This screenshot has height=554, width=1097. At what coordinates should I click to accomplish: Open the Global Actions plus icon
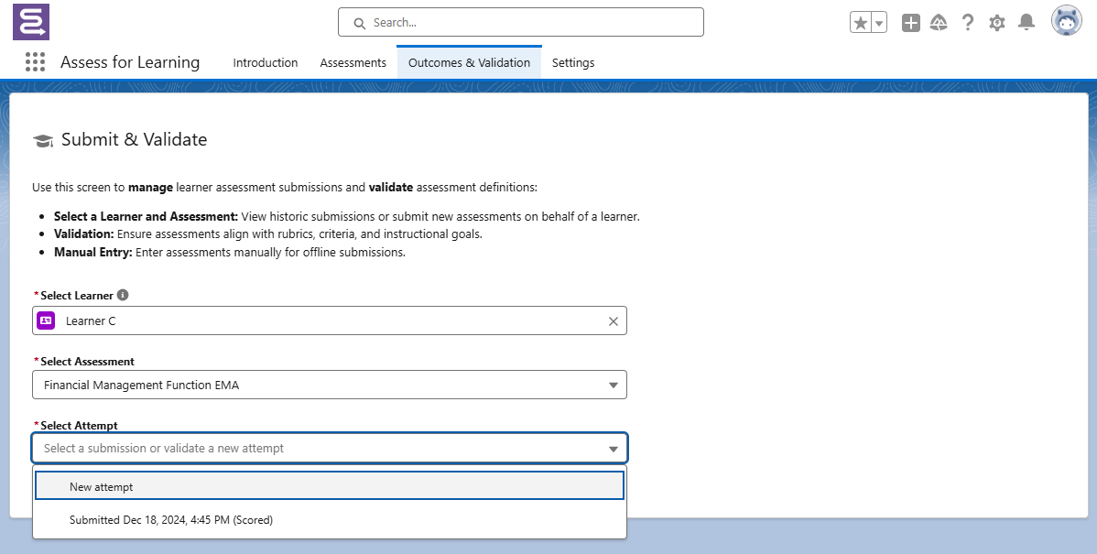pyautogui.click(x=910, y=23)
